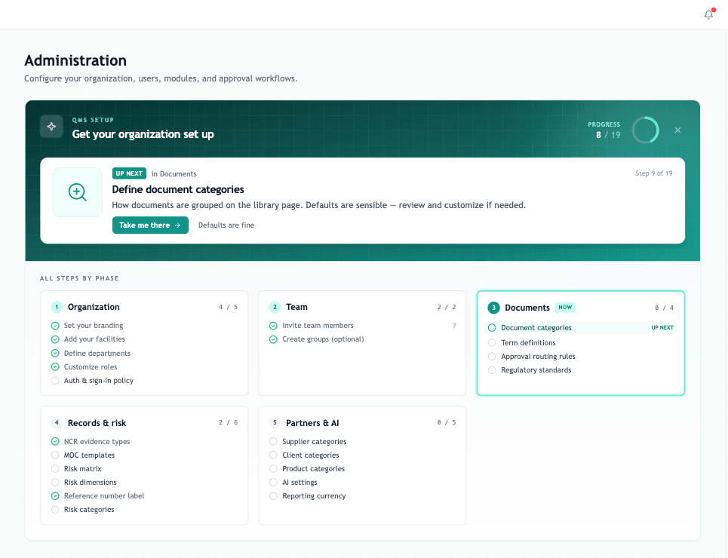Click the QMS setup sparkle icon
The width and height of the screenshot is (728, 558).
click(x=51, y=126)
